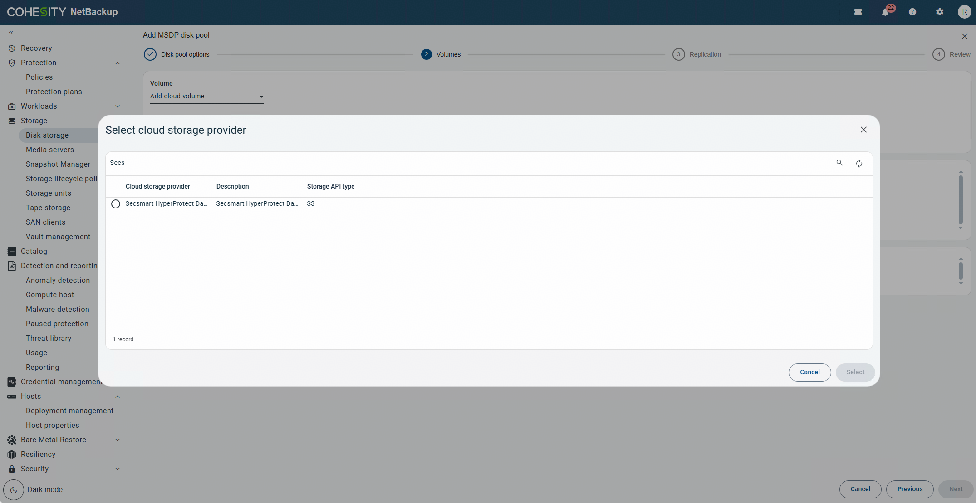Click Cancel at the wizard footer
976x503 pixels.
click(860, 489)
